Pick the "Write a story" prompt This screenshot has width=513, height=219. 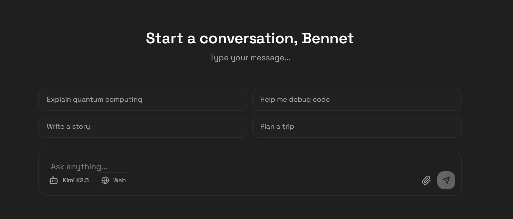(143, 126)
